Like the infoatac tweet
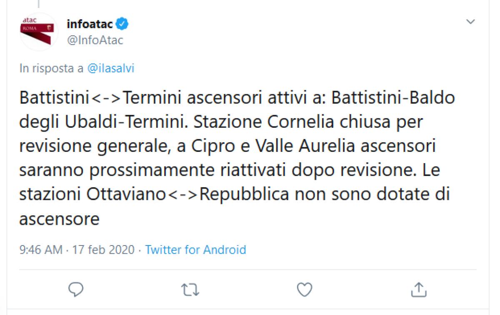The width and height of the screenshot is (500, 315). (x=305, y=290)
